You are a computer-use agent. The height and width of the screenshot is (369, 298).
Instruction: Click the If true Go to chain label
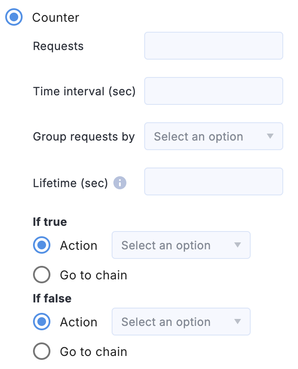pyautogui.click(x=93, y=275)
